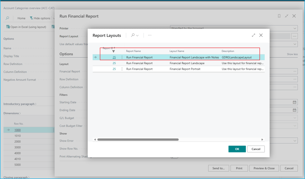Click the Report Layout lookup ellipsis button

294,36
